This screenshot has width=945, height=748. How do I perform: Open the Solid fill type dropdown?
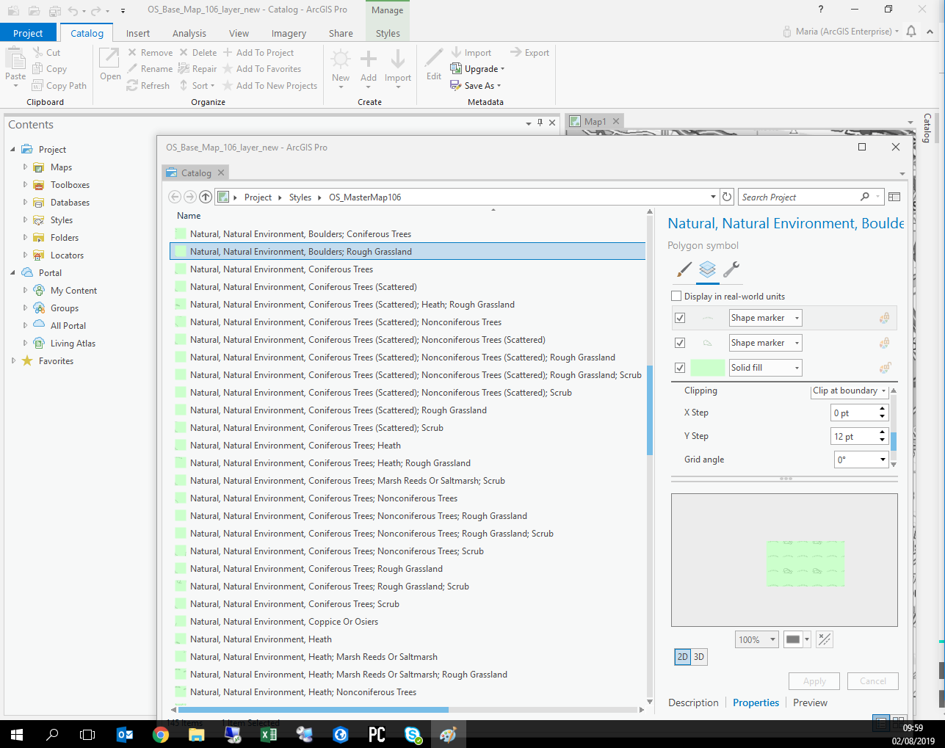pos(765,368)
